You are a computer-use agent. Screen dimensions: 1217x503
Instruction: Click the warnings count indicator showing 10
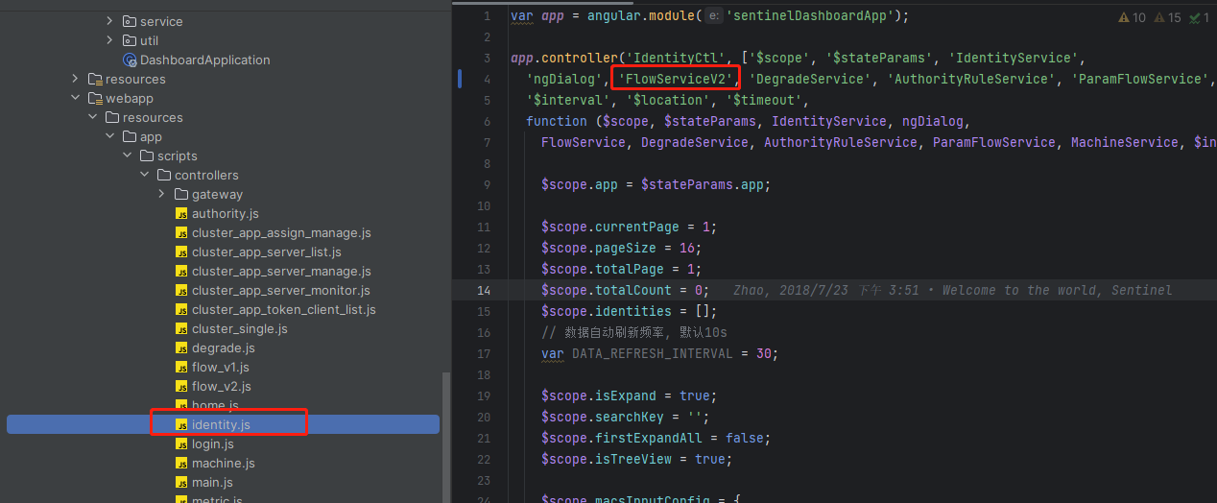pos(1133,17)
